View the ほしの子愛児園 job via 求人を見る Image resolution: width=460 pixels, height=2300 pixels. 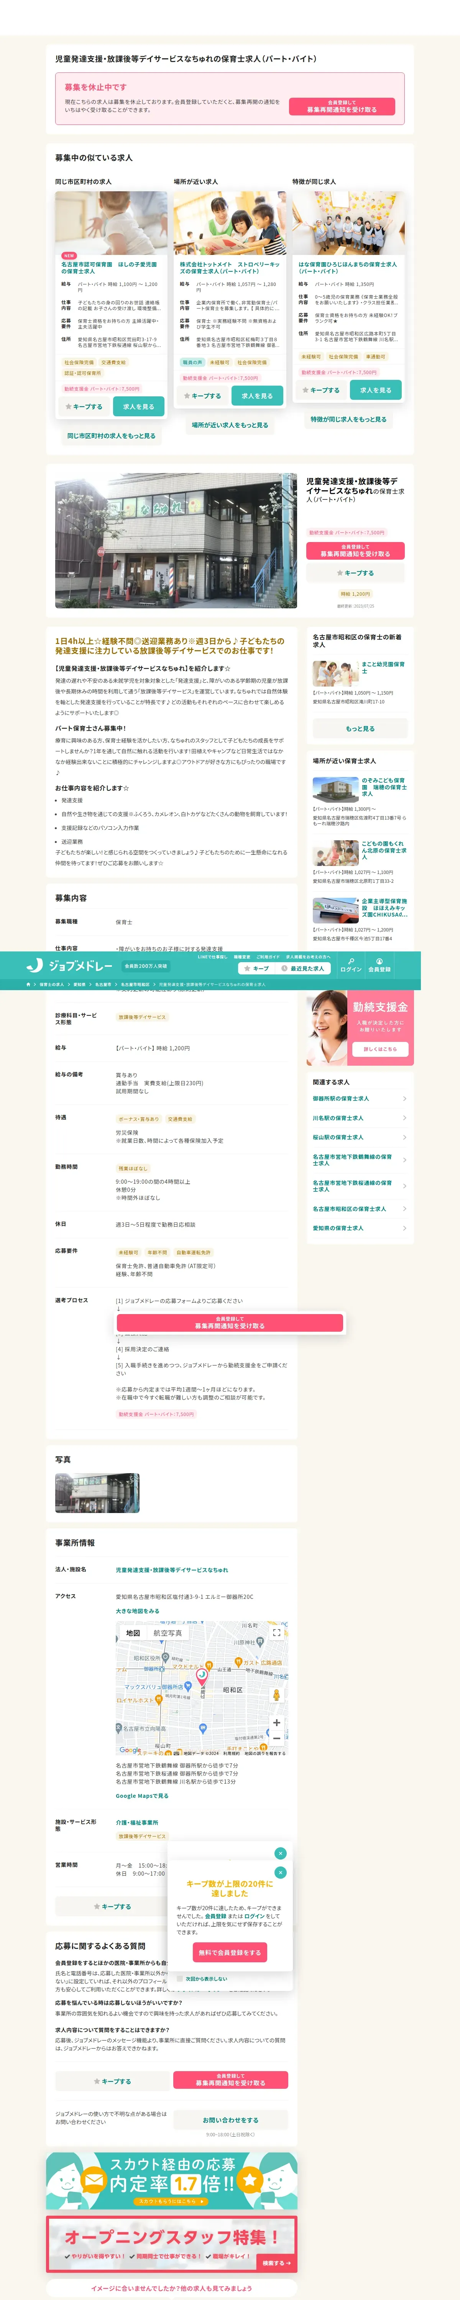click(x=138, y=406)
